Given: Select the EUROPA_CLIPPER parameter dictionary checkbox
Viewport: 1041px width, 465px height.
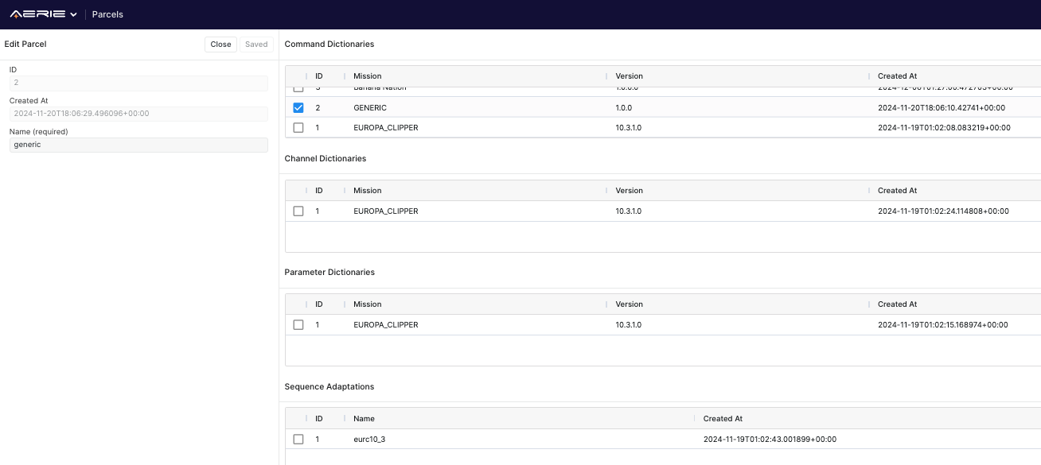Looking at the screenshot, I should coord(298,324).
